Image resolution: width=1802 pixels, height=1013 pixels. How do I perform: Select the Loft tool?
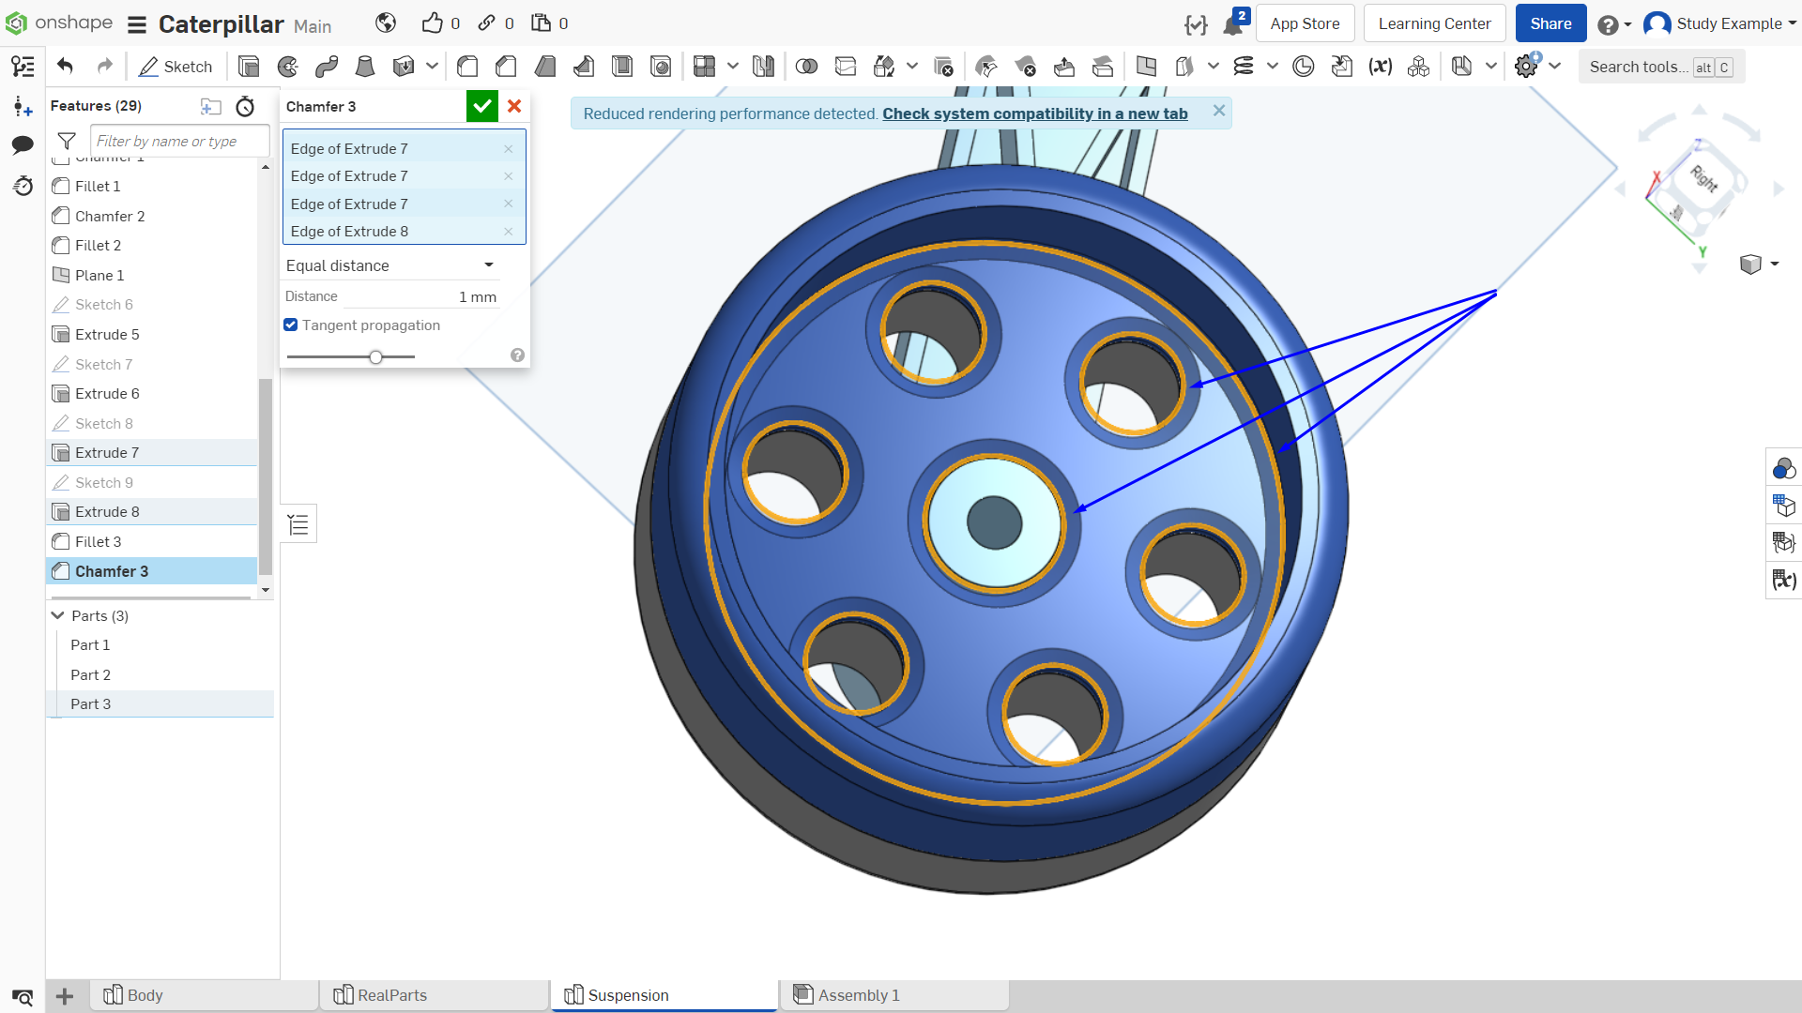click(365, 67)
